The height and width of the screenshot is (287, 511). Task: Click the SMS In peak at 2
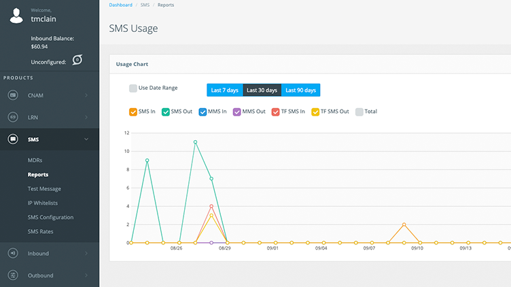pyautogui.click(x=404, y=224)
